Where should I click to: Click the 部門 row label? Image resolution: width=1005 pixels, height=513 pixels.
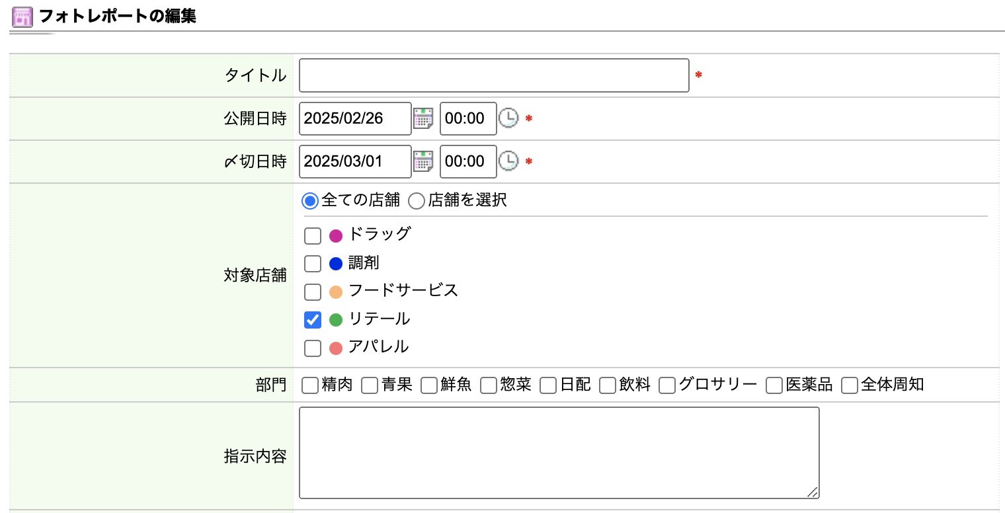271,385
